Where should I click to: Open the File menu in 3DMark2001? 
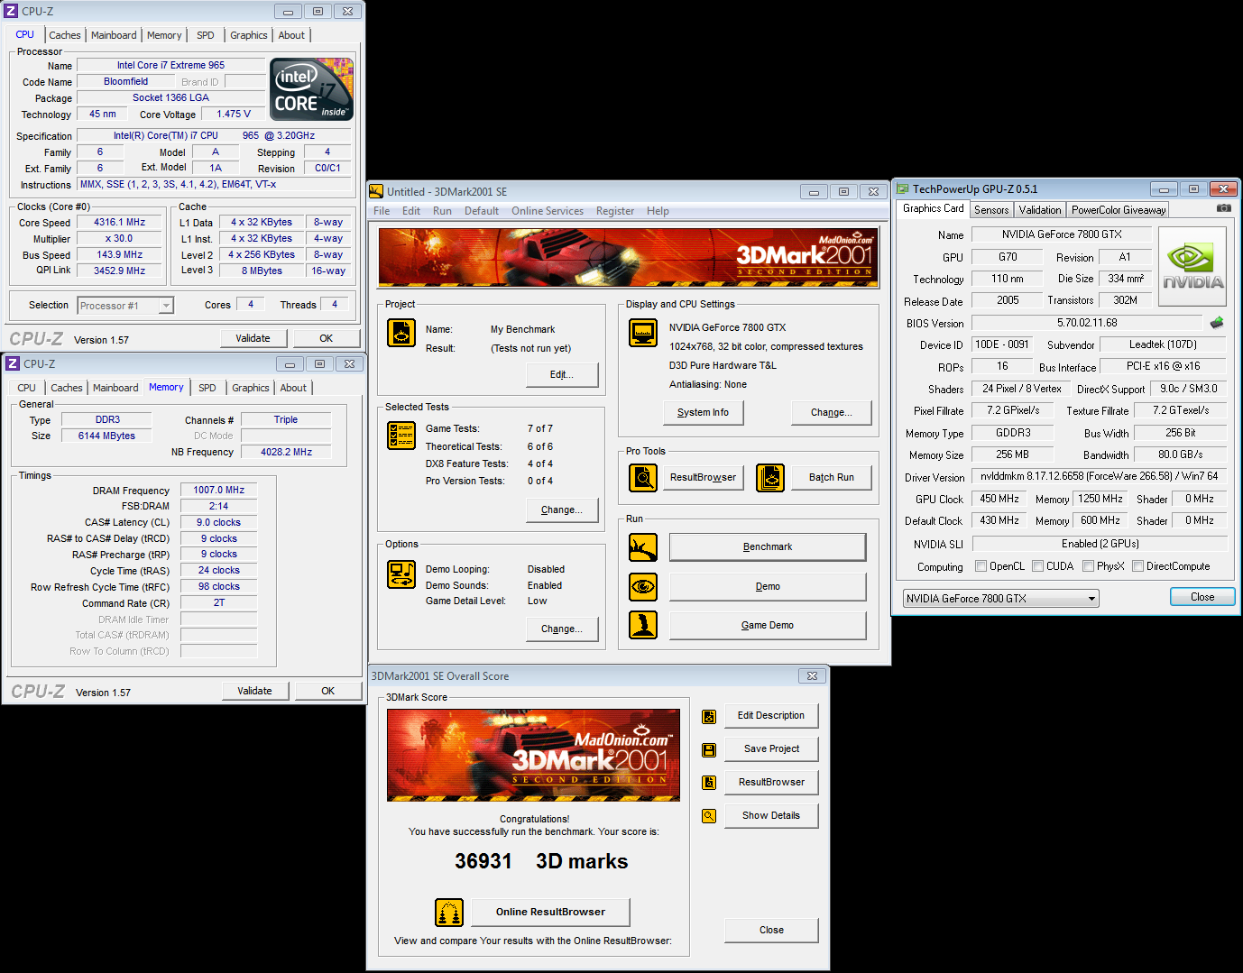click(382, 211)
